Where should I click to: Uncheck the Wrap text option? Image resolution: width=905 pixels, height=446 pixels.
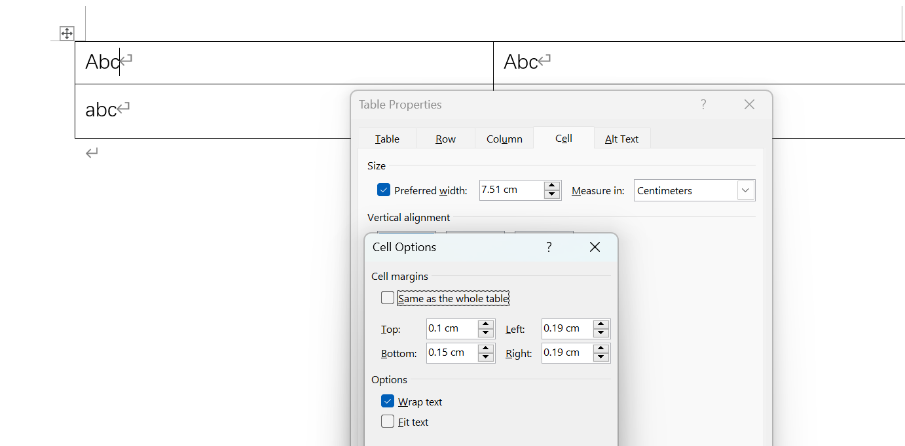point(388,402)
